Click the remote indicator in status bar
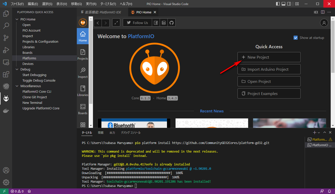The height and width of the screenshot is (194, 335). pos(4,191)
